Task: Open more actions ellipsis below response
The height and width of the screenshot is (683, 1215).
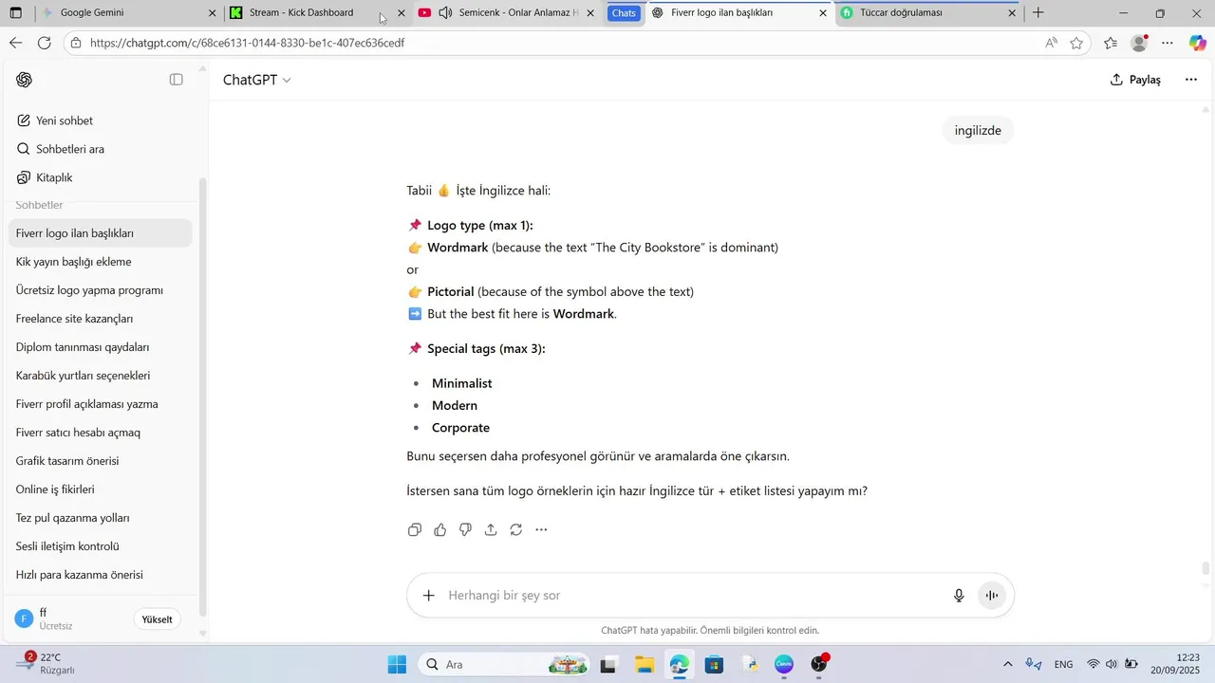Action: point(541,529)
